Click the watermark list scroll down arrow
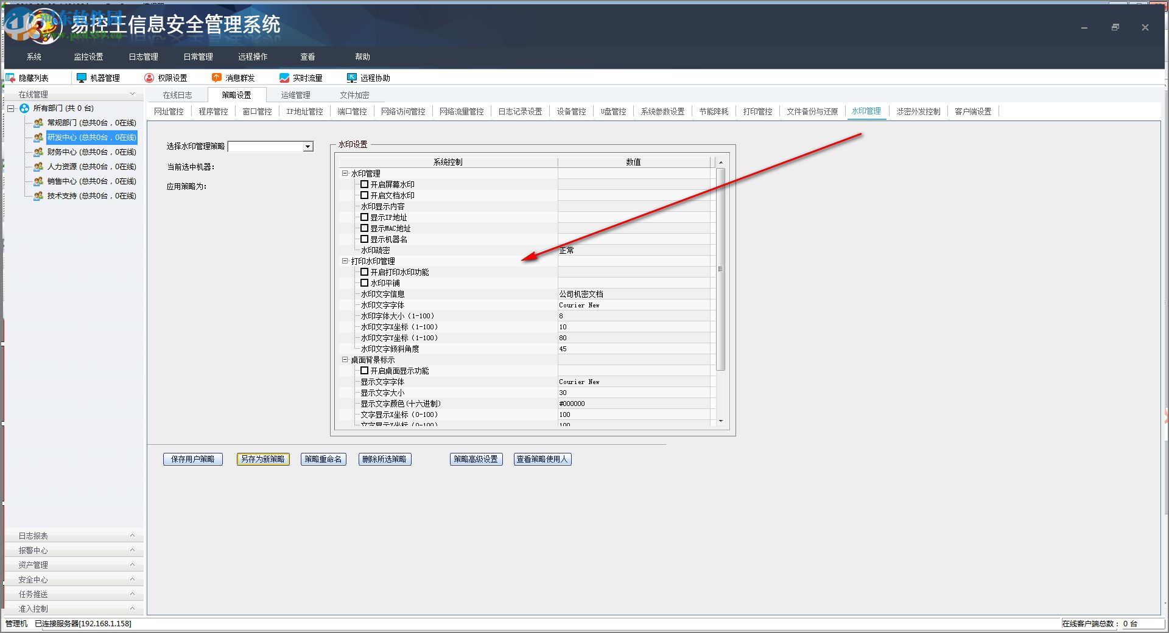The height and width of the screenshot is (633, 1169). tap(721, 421)
